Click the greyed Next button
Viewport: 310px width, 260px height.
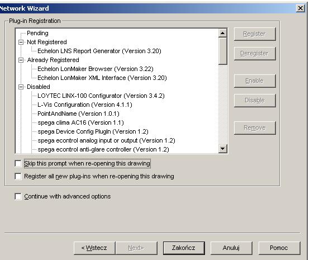136,248
